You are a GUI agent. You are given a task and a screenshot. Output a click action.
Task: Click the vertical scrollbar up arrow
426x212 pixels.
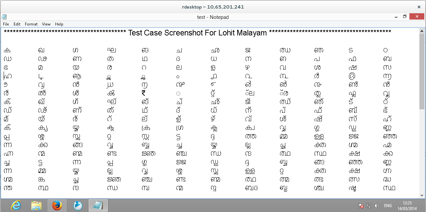[x=422, y=31]
